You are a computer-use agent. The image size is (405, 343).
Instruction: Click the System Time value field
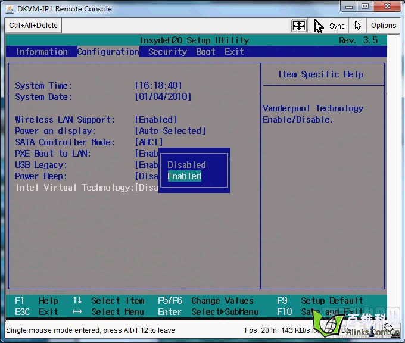(x=158, y=86)
